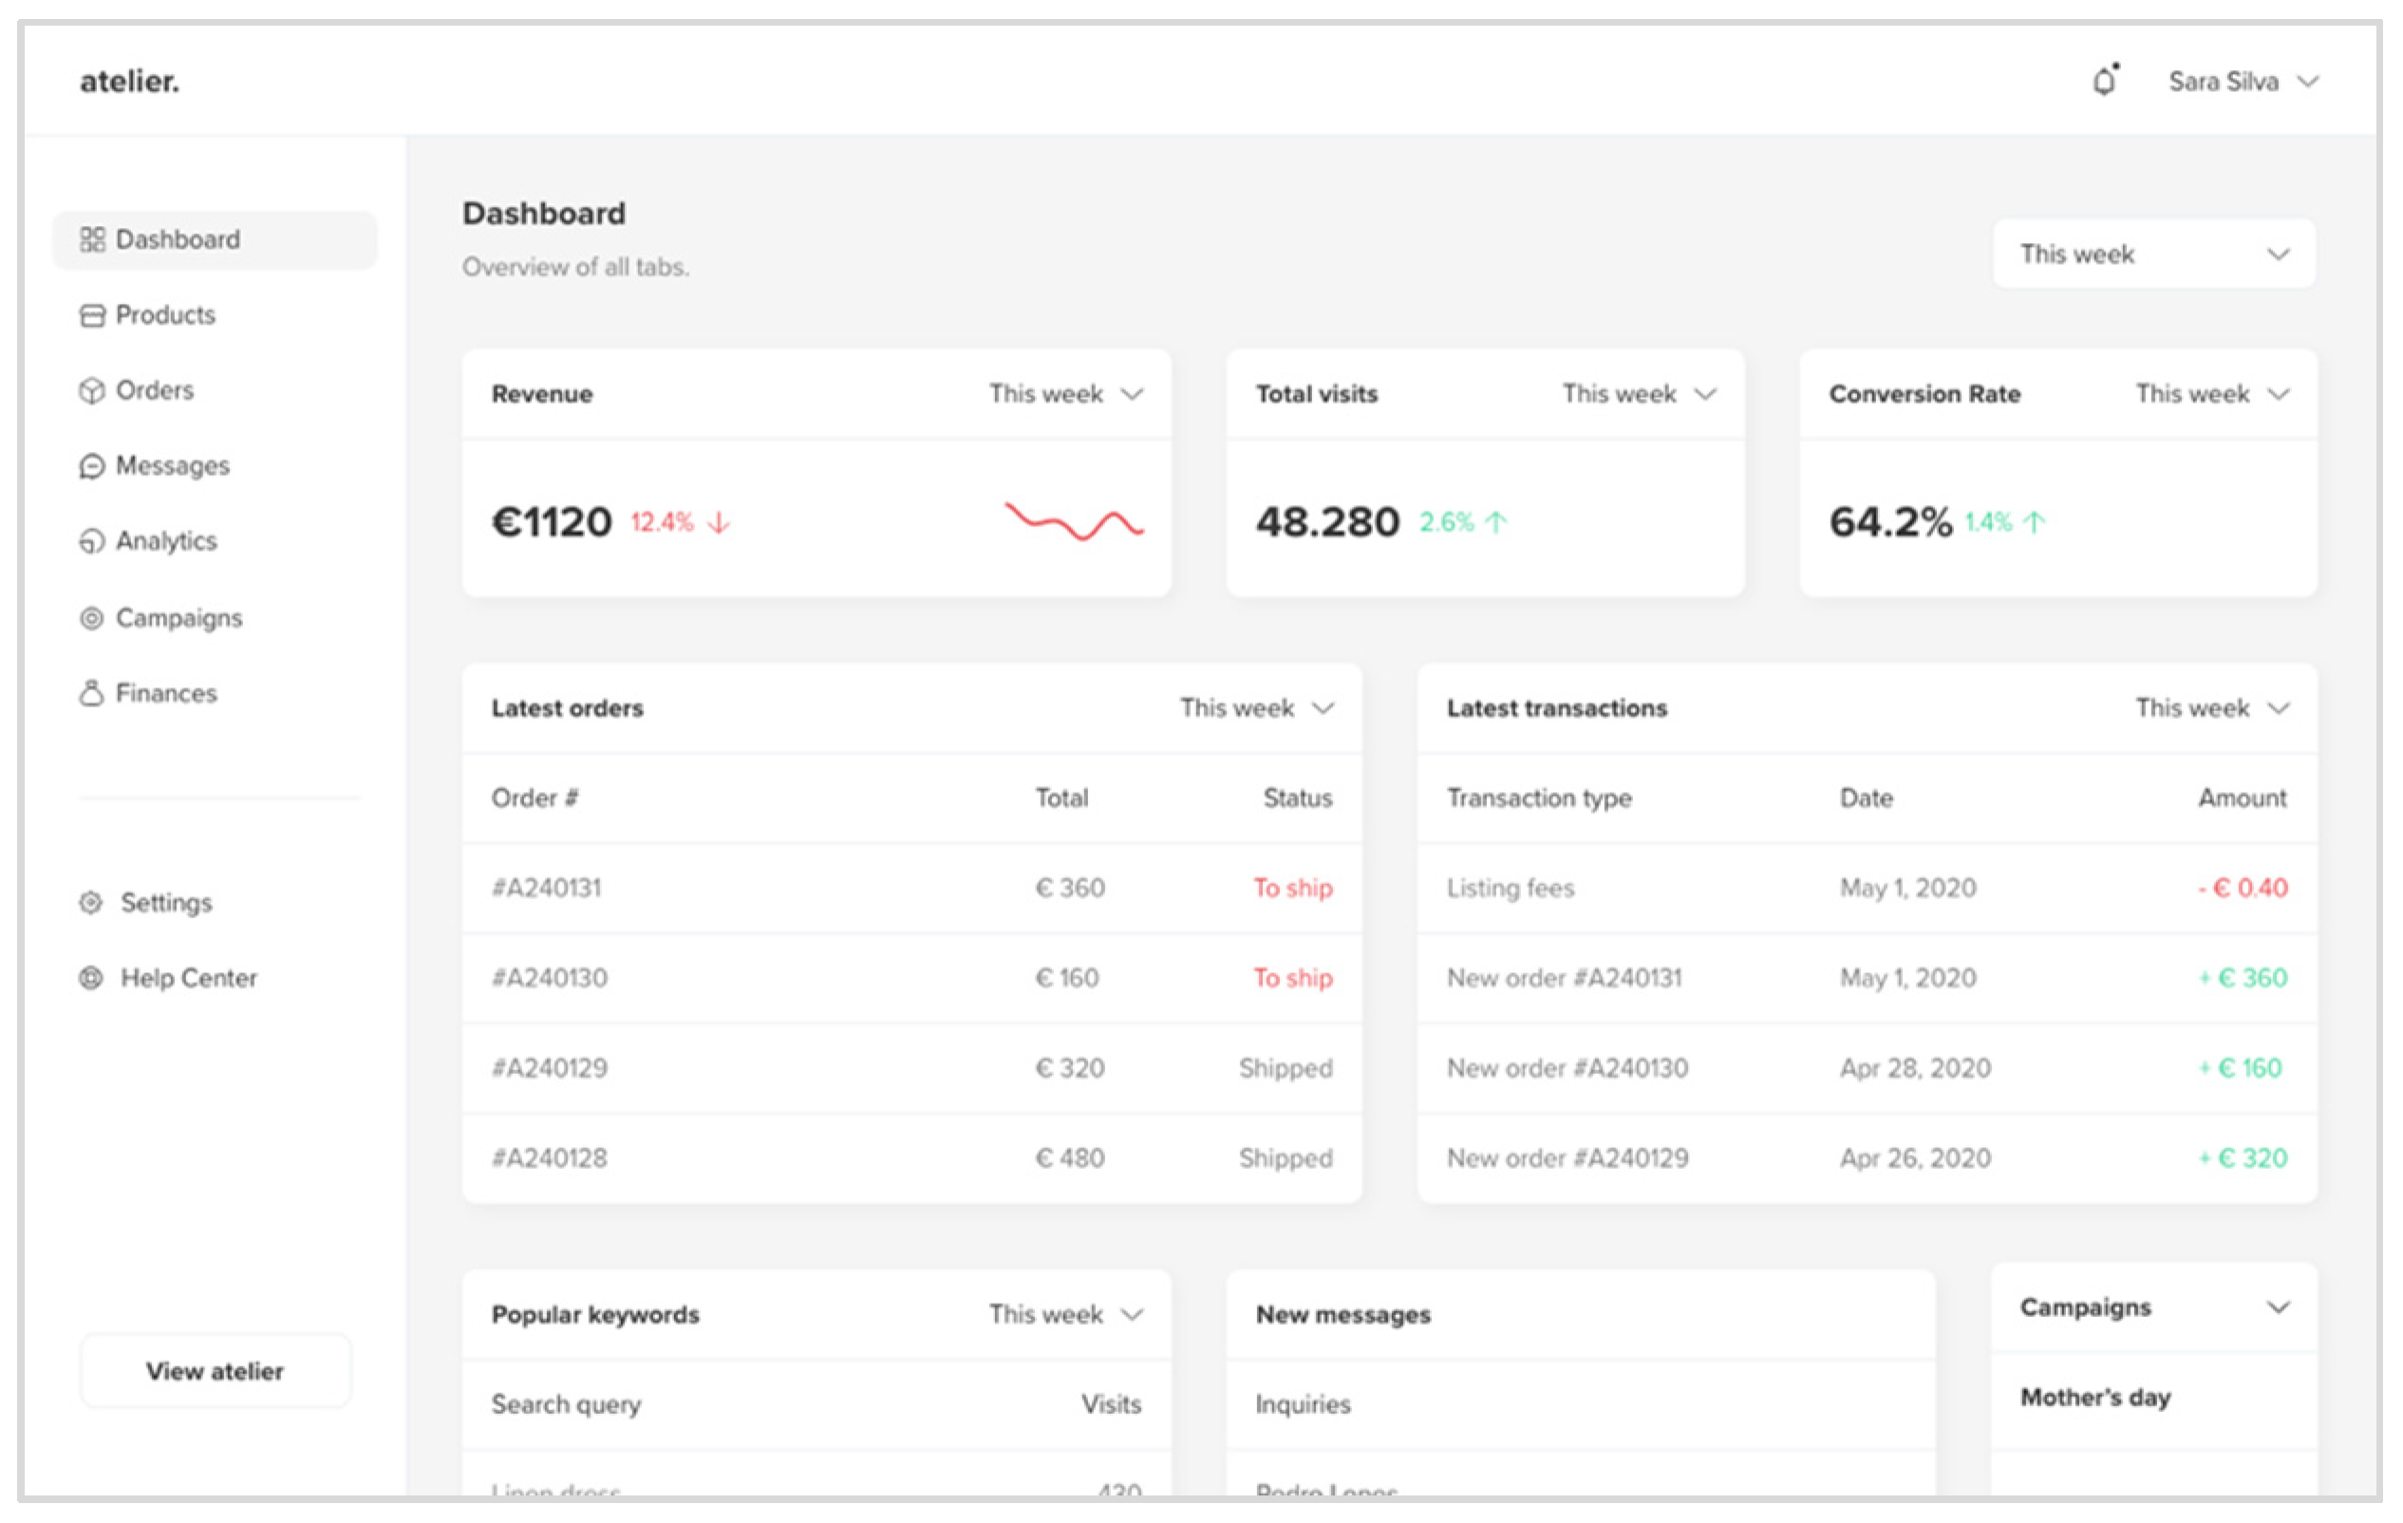The height and width of the screenshot is (1523, 2403).
Task: Open the Sara Silva account dropdown
Action: [x=2243, y=82]
